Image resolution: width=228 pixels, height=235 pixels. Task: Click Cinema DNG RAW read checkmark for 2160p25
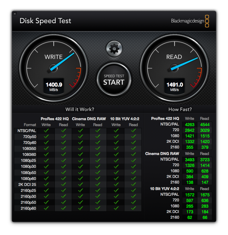(x=98, y=190)
